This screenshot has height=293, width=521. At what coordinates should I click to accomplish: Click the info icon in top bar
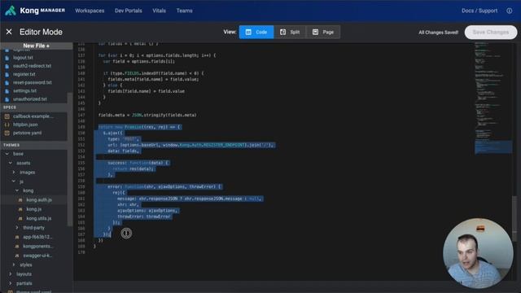pyautogui.click(x=509, y=11)
